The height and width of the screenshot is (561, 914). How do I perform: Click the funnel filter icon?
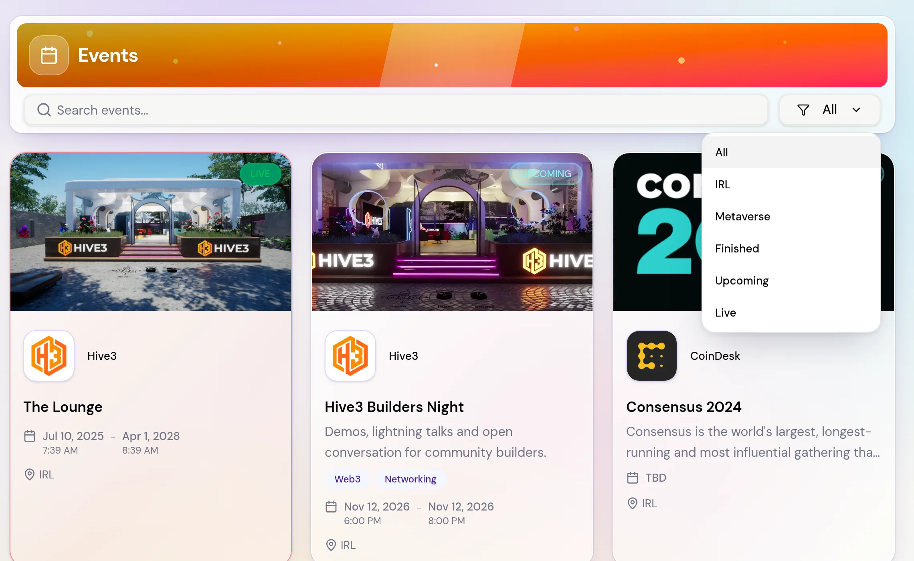803,110
